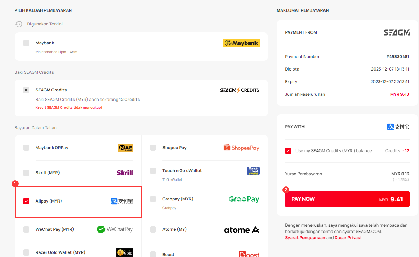Viewport: 419px width, 257px height.
Task: Open the Dasar Privasi link
Action: pyautogui.click(x=348, y=238)
